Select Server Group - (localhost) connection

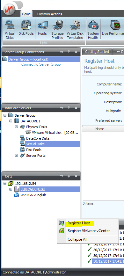[43, 59]
